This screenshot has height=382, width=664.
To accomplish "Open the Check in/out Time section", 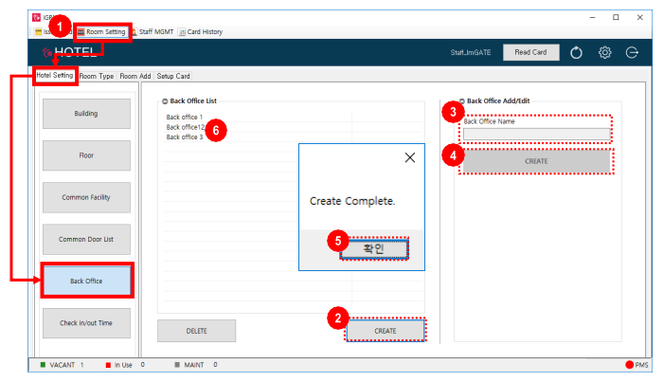I will (86, 323).
